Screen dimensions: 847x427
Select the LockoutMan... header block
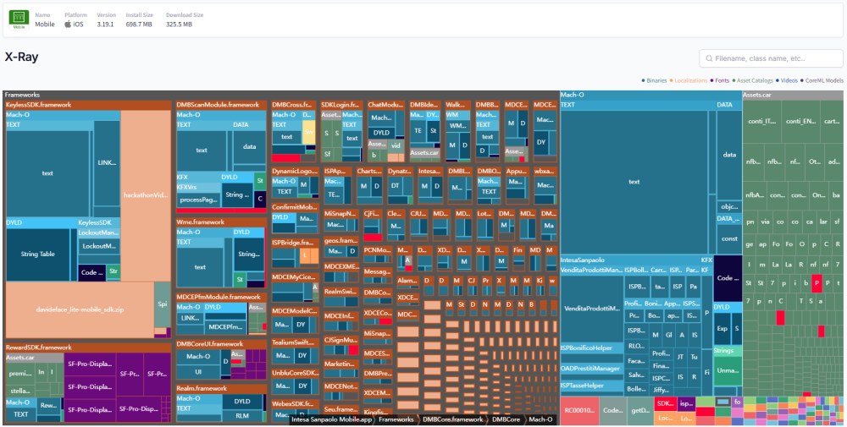point(98,233)
